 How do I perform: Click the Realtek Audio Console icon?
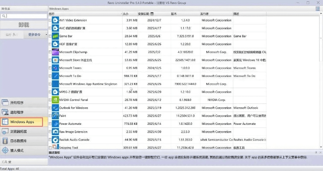[56, 139]
